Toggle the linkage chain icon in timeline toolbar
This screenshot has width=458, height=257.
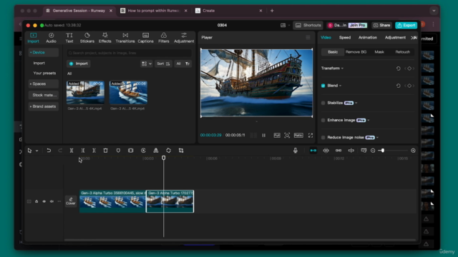(x=338, y=151)
